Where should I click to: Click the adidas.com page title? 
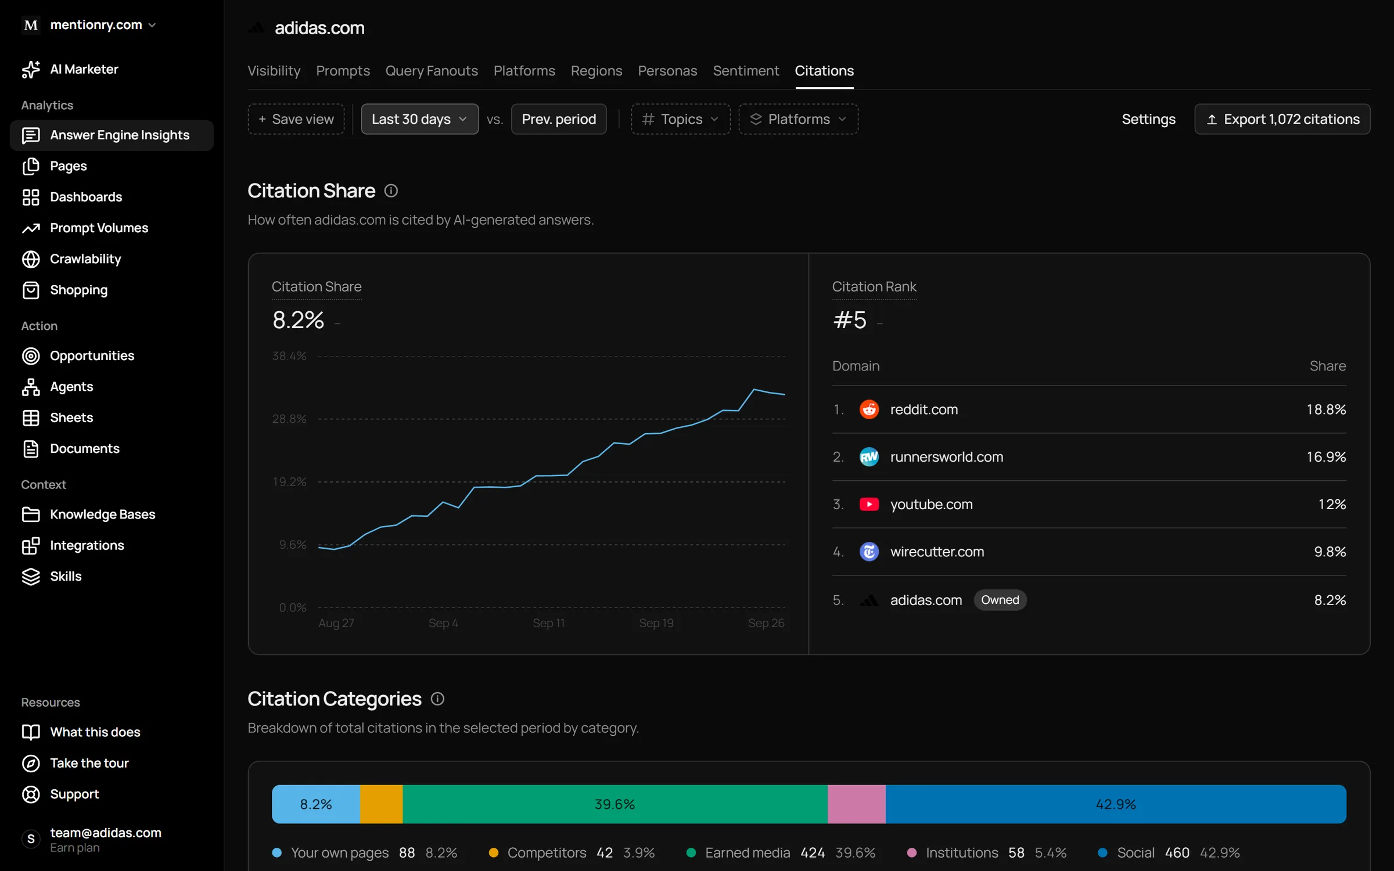[x=319, y=28]
